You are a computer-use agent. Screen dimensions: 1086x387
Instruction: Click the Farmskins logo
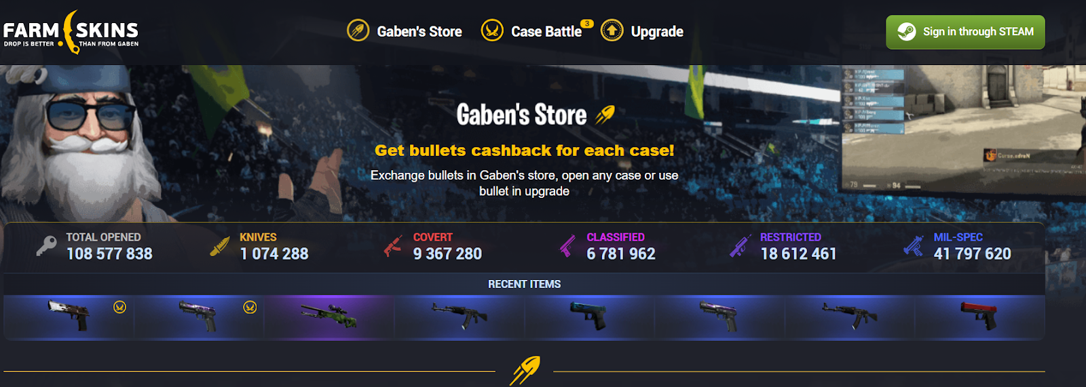click(71, 32)
